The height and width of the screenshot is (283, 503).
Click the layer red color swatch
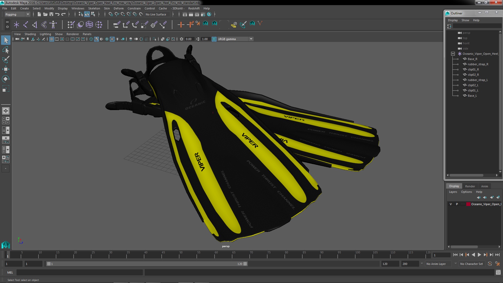click(468, 204)
